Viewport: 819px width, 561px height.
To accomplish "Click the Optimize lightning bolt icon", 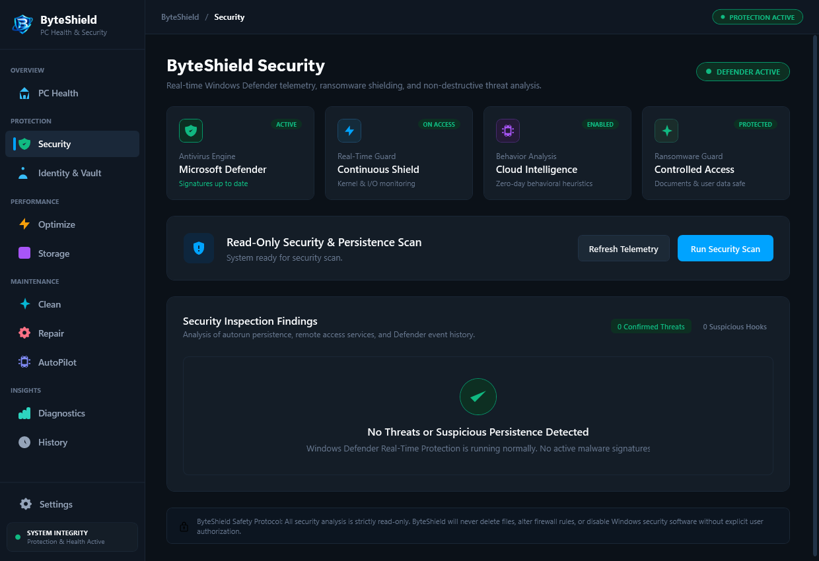I will 24,224.
